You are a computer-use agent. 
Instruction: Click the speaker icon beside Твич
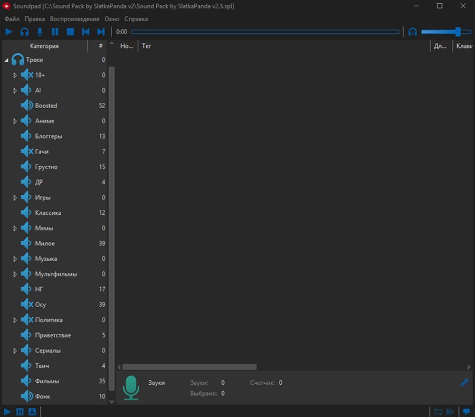(x=26, y=365)
